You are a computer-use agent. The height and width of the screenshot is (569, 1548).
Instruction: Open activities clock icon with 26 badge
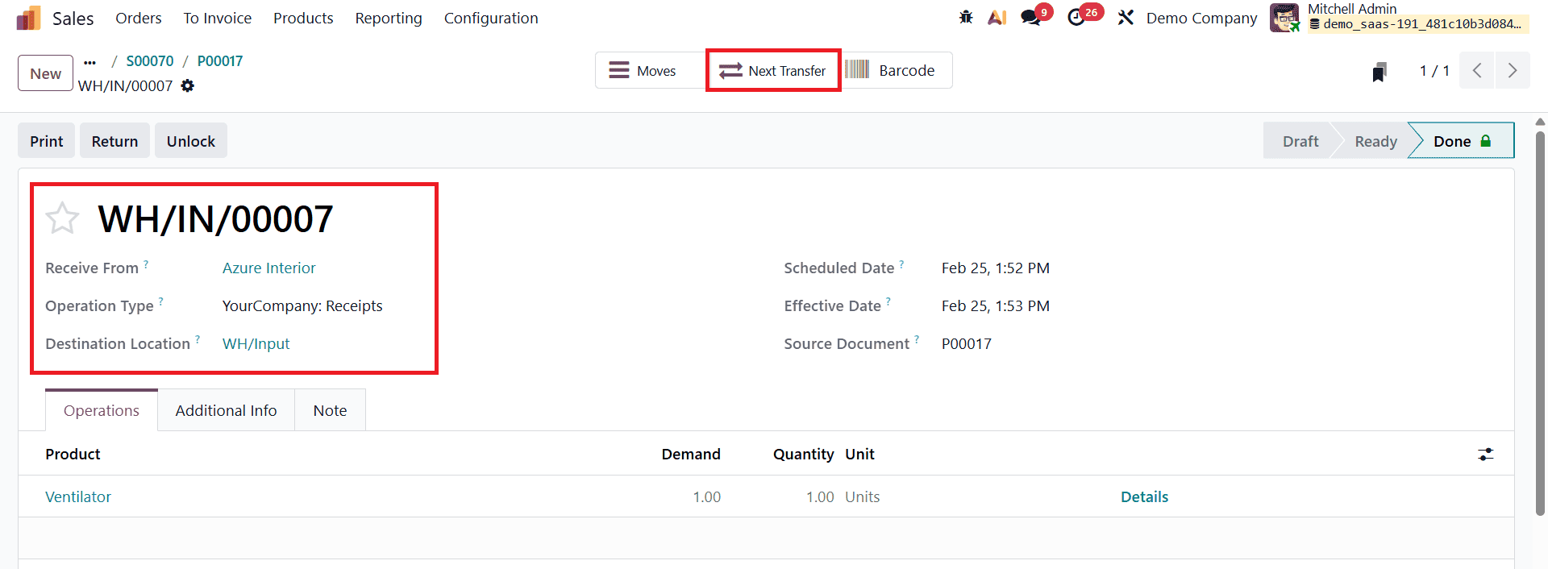[x=1076, y=17]
